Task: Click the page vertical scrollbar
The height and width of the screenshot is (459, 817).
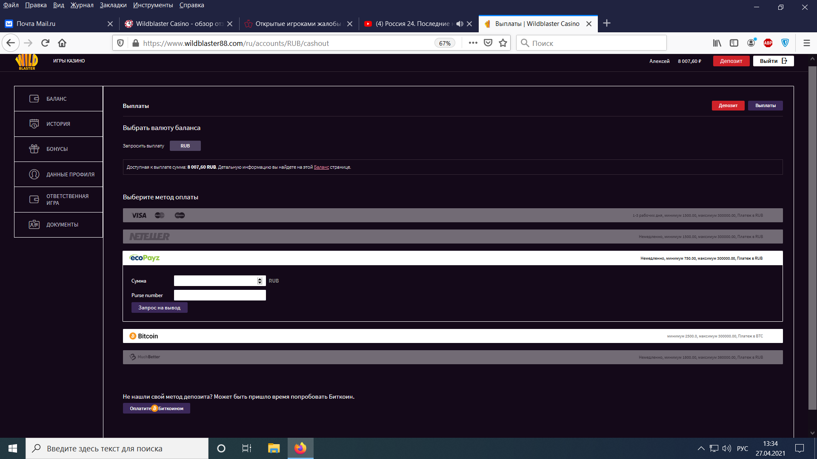Action: pyautogui.click(x=812, y=238)
